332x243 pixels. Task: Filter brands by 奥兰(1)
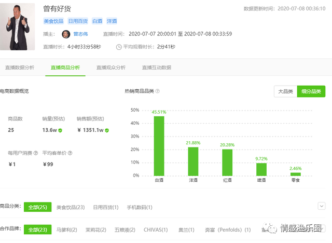pos(186,230)
